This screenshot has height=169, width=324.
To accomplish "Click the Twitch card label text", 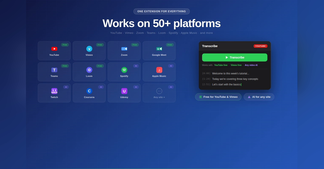I will click(x=54, y=97).
